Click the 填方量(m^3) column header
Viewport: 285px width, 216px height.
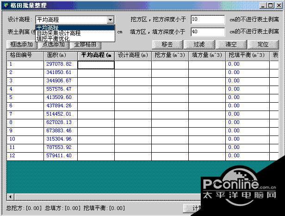(x=207, y=56)
